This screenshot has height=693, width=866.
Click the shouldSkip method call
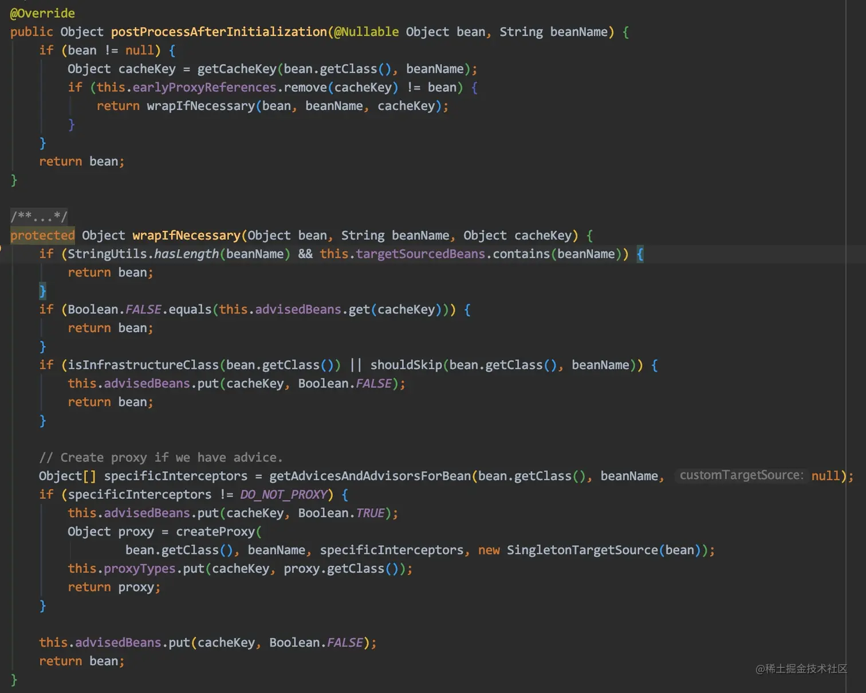(x=406, y=364)
